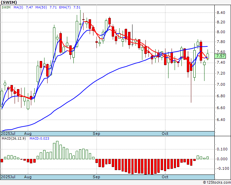
Task: Click the MA(50) value 7.71
Action: coord(53,7)
